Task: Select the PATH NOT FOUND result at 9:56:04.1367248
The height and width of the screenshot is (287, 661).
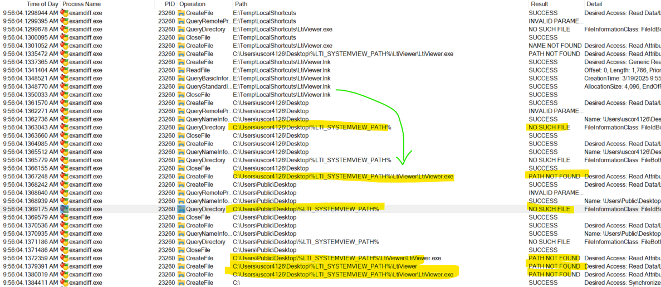Action: (x=554, y=177)
